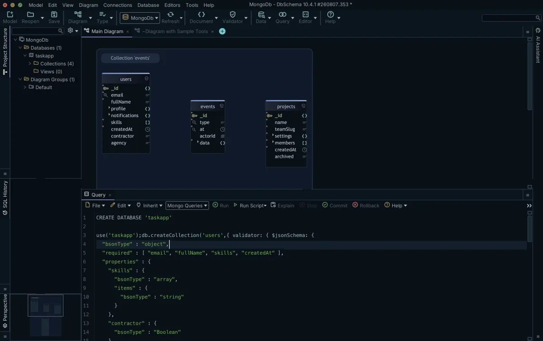The width and height of the screenshot is (543, 341).
Task: Click the query editor vertical scrollbar
Action: pyautogui.click(x=530, y=229)
